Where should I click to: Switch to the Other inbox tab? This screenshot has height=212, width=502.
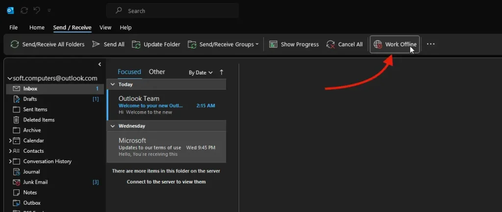coord(157,72)
